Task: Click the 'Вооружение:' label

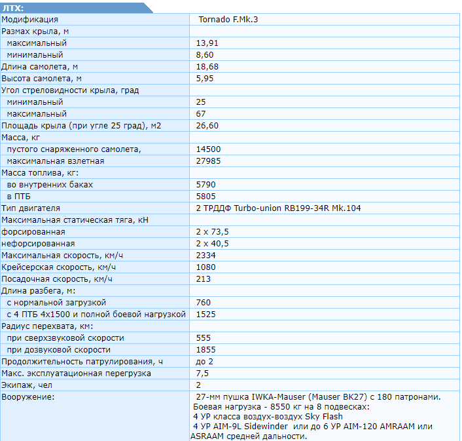Action: (28, 397)
